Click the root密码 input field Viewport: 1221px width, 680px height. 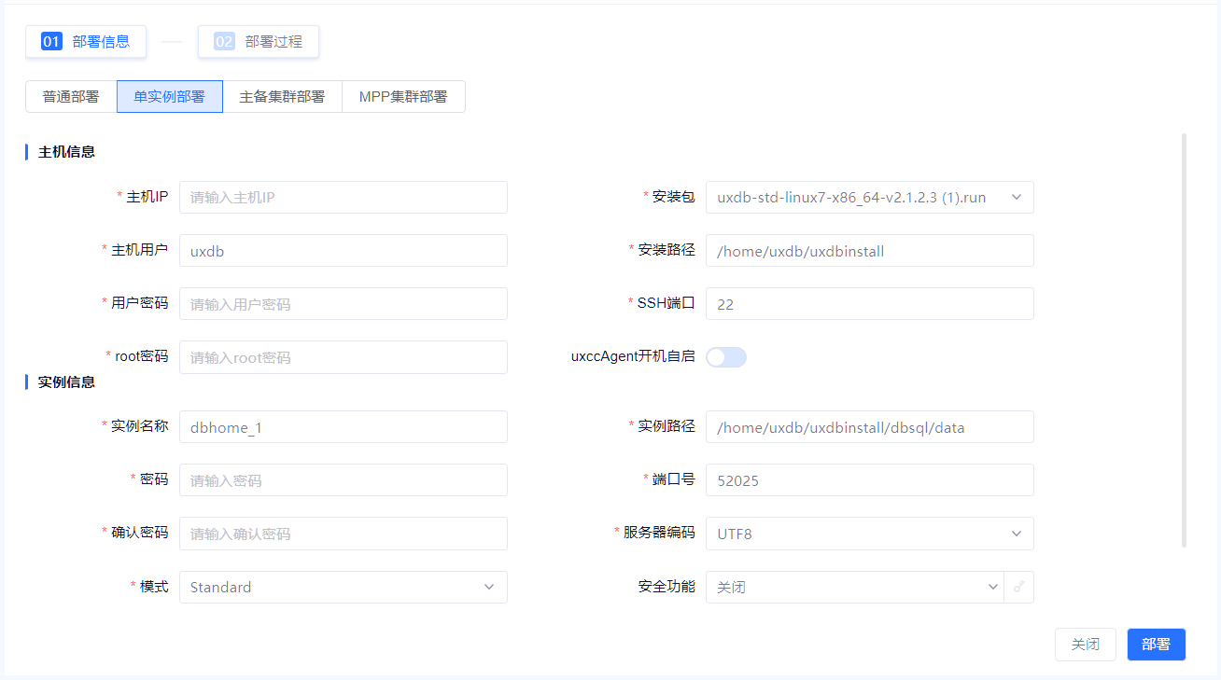pos(343,357)
